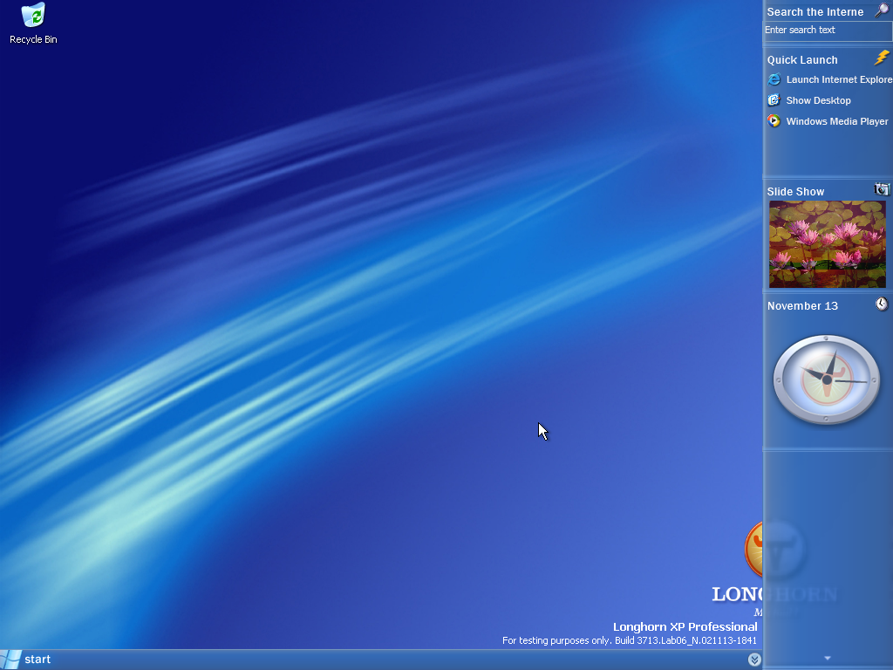Click the Slide Show camera icon
The image size is (893, 670).
(x=882, y=189)
